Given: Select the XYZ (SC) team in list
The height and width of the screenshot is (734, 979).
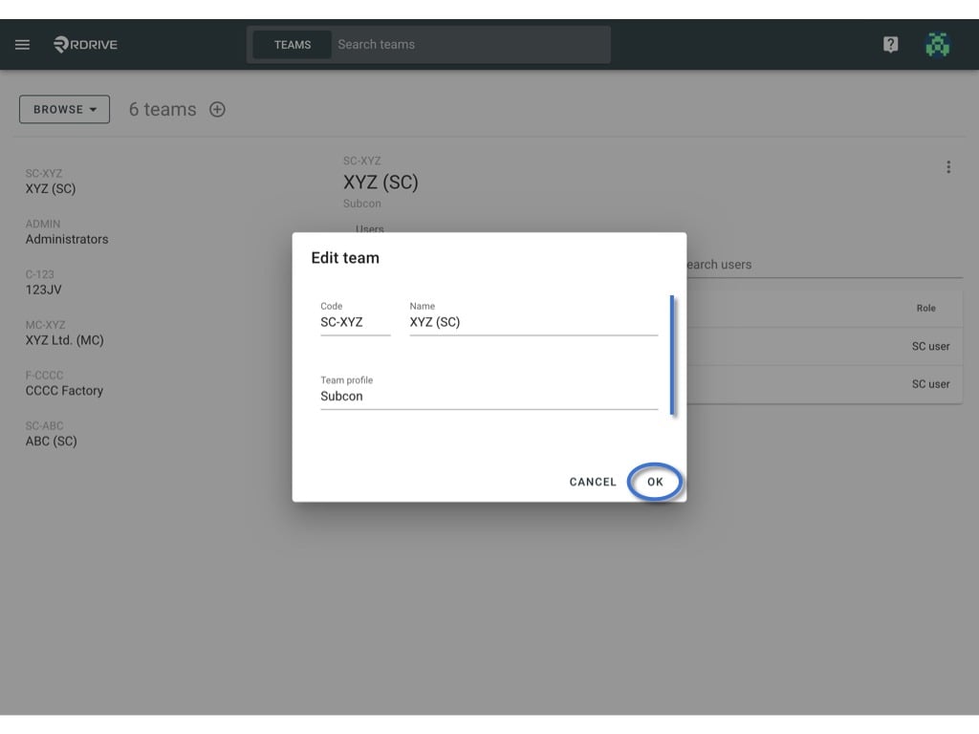Looking at the screenshot, I should pyautogui.click(x=51, y=182).
